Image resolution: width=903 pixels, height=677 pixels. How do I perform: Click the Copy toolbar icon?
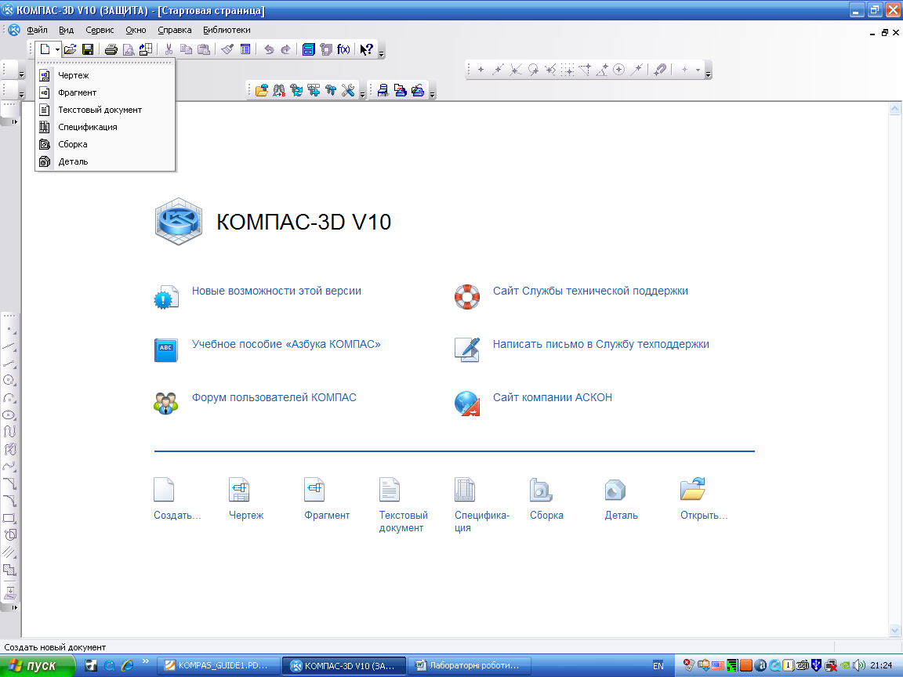coord(186,49)
